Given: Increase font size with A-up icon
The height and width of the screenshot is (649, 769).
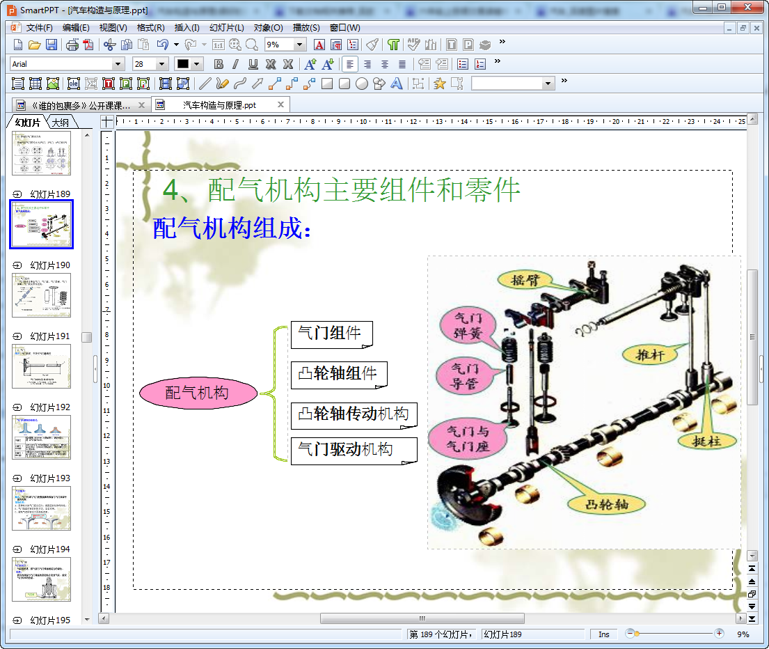Looking at the screenshot, I should pos(310,64).
